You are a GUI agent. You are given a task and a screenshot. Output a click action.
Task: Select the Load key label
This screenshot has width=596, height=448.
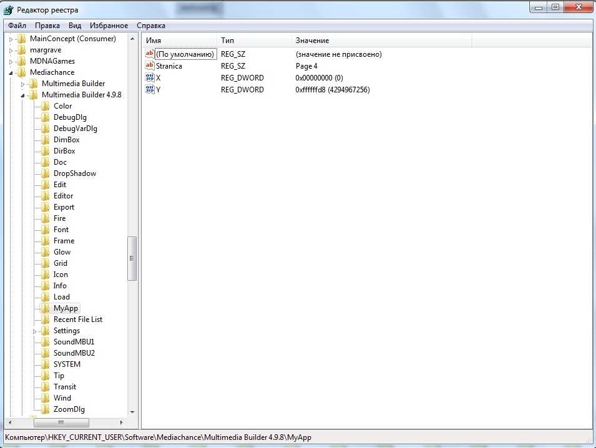click(x=62, y=297)
